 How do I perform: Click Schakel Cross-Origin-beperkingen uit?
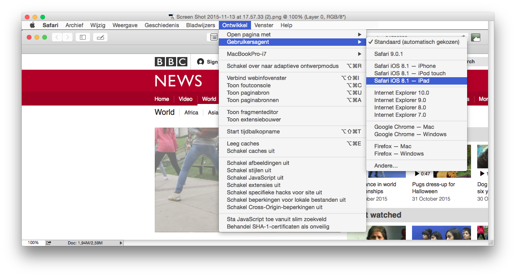[x=293, y=207]
